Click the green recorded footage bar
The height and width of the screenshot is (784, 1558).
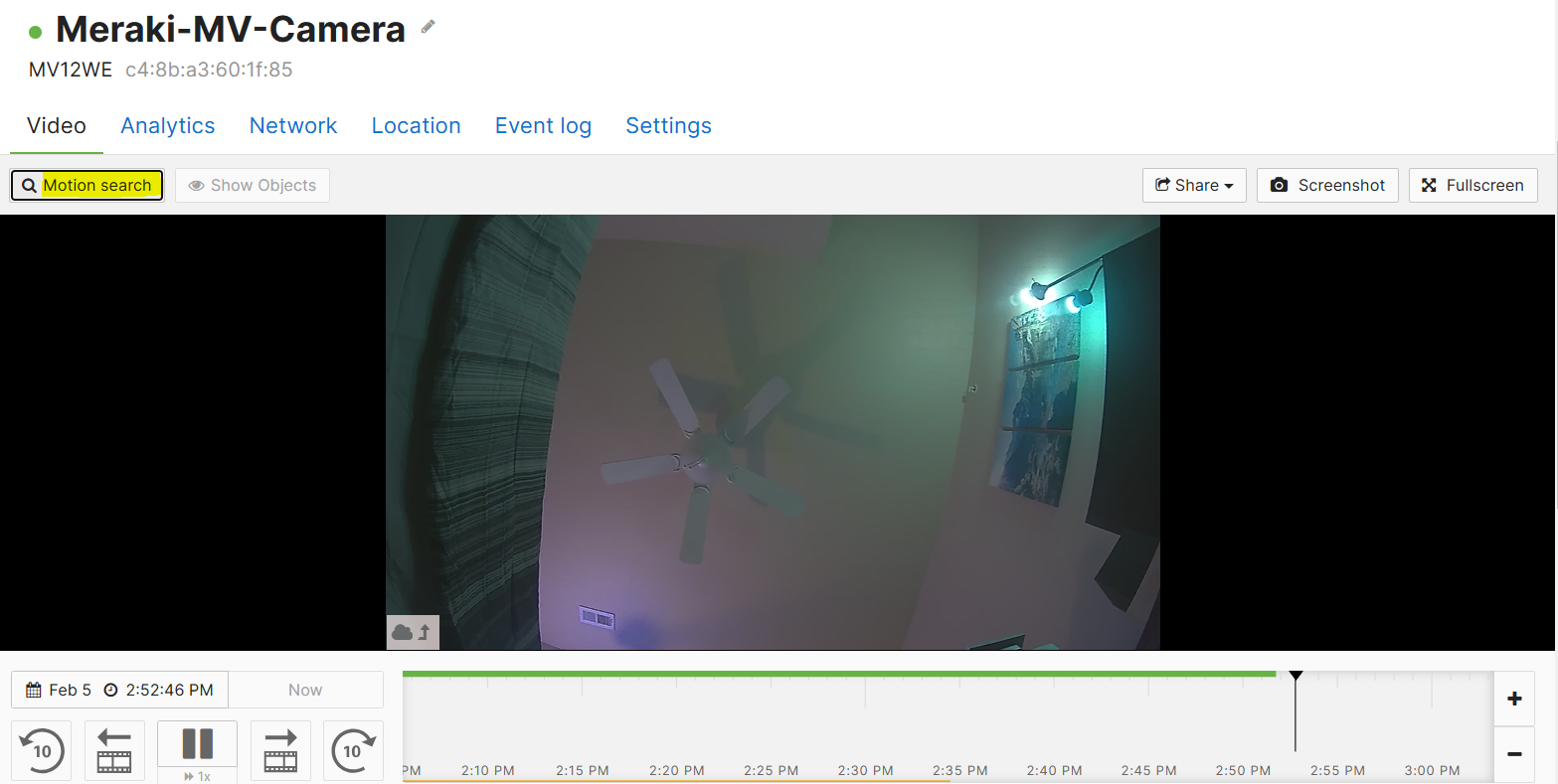(839, 674)
